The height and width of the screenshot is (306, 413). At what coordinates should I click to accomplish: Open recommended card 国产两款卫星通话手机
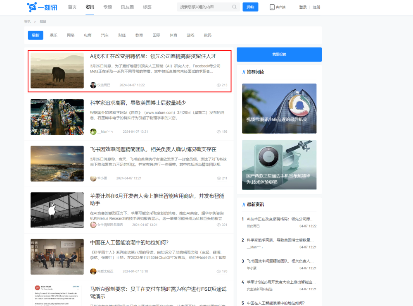(279, 165)
